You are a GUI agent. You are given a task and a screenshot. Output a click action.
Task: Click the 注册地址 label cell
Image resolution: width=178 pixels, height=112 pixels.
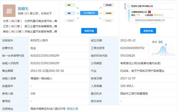[15, 109]
